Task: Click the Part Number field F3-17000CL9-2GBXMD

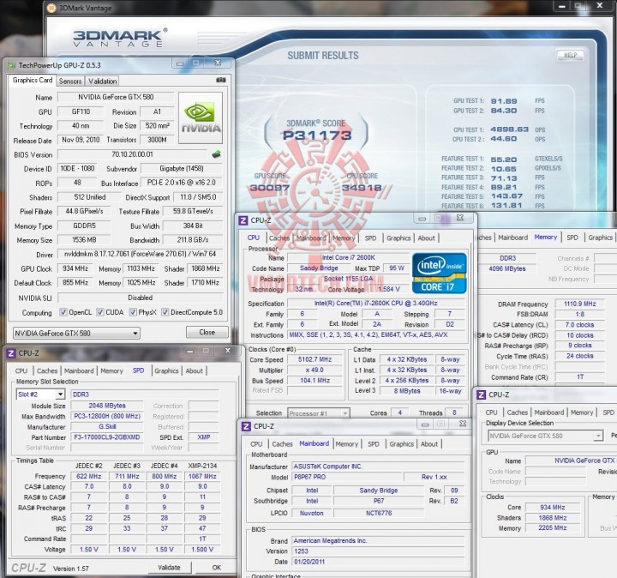Action: pos(106,437)
